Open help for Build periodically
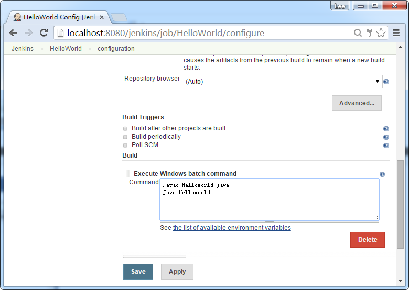 (x=386, y=137)
